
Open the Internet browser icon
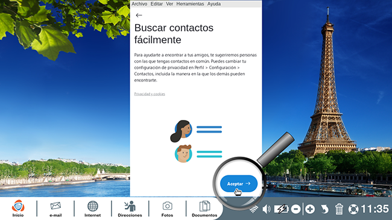92,209
